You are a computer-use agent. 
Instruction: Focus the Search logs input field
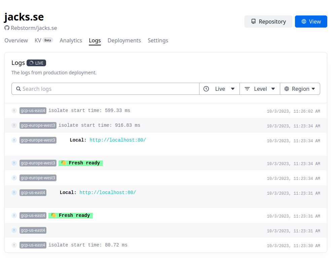point(105,89)
